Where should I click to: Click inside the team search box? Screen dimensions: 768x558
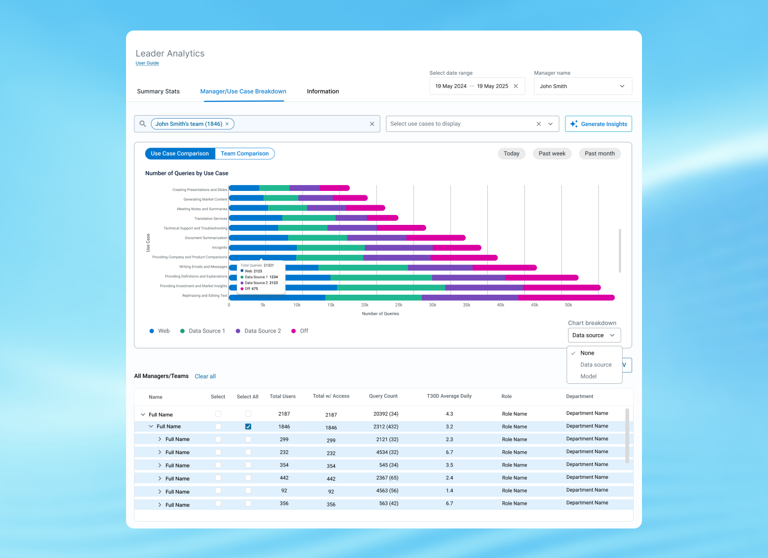coord(257,124)
